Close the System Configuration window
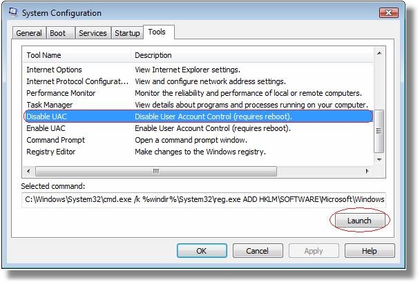Viewport: 420px width, 284px height. pos(389,12)
